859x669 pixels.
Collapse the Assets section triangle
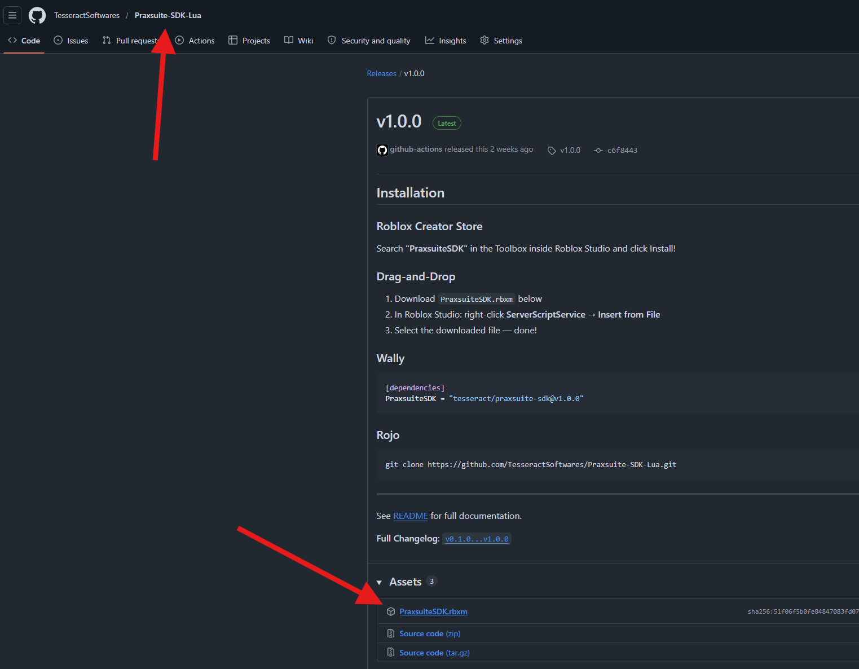point(379,582)
